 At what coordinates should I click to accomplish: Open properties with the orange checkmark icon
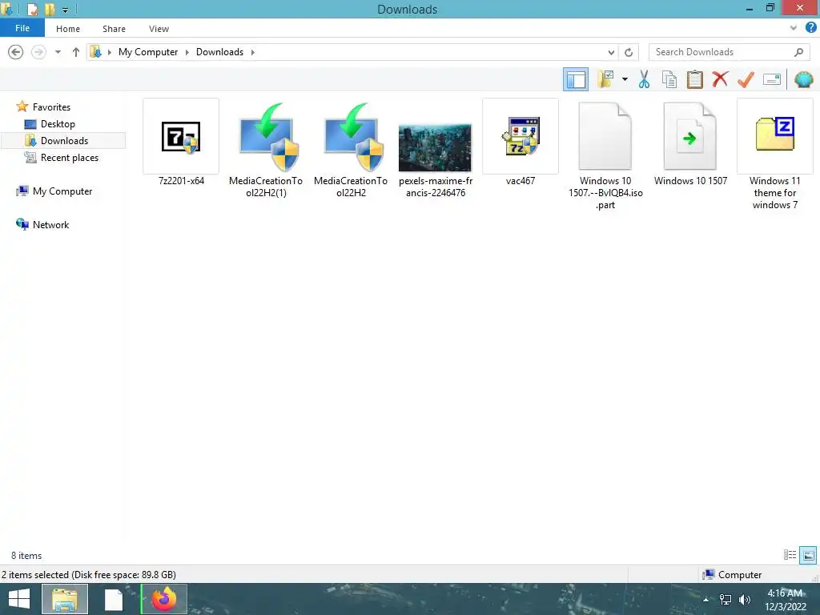click(x=746, y=79)
